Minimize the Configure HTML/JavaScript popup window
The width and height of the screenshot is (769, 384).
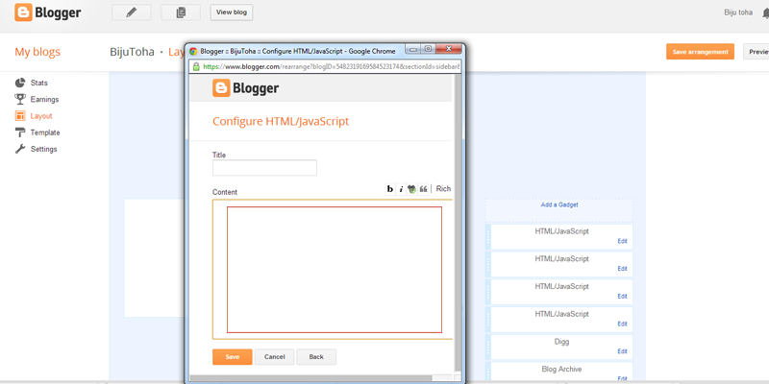[413, 49]
